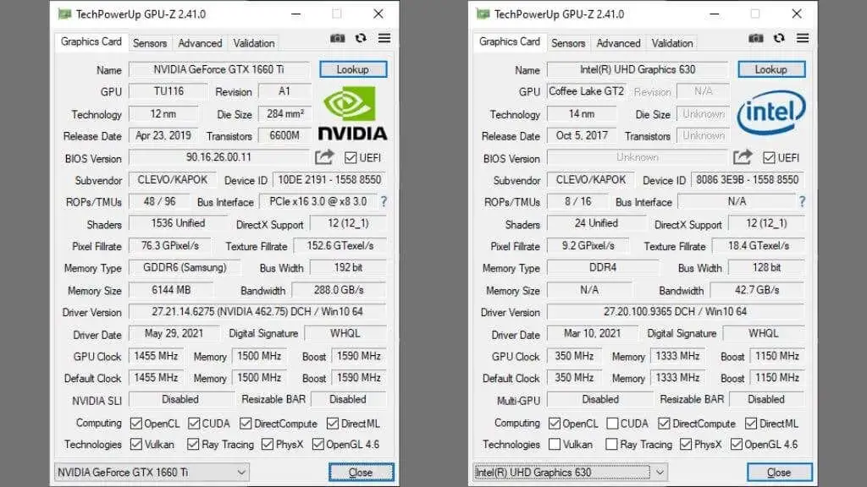
Task: Switch to the Validation tab in the Intel window
Action: (672, 43)
